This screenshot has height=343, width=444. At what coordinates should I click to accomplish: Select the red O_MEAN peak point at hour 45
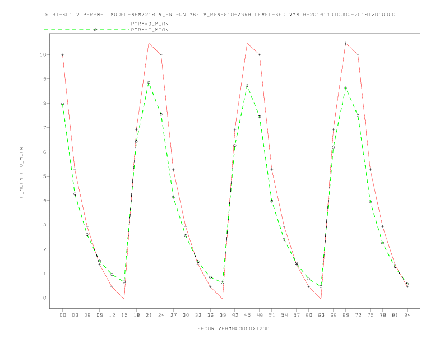(247, 43)
